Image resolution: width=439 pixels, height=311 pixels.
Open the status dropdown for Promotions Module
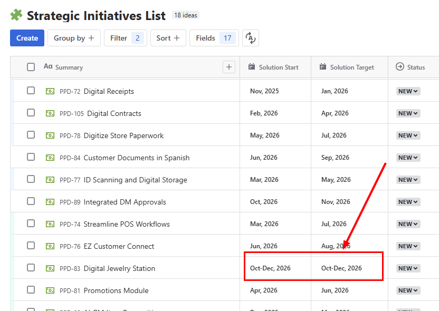click(408, 290)
